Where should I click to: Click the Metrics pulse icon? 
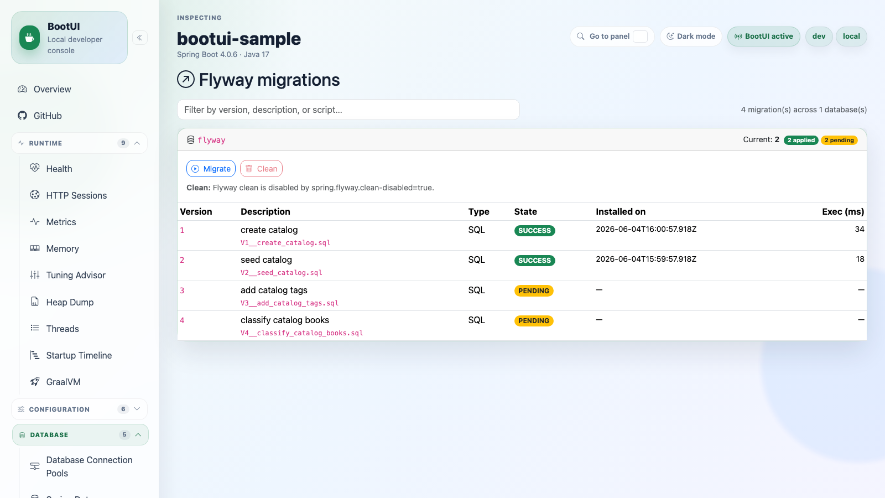pos(35,221)
